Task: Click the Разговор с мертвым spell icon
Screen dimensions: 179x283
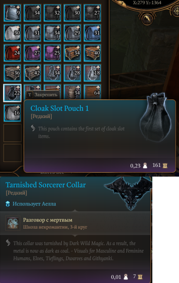Action: pyautogui.click(x=12, y=223)
